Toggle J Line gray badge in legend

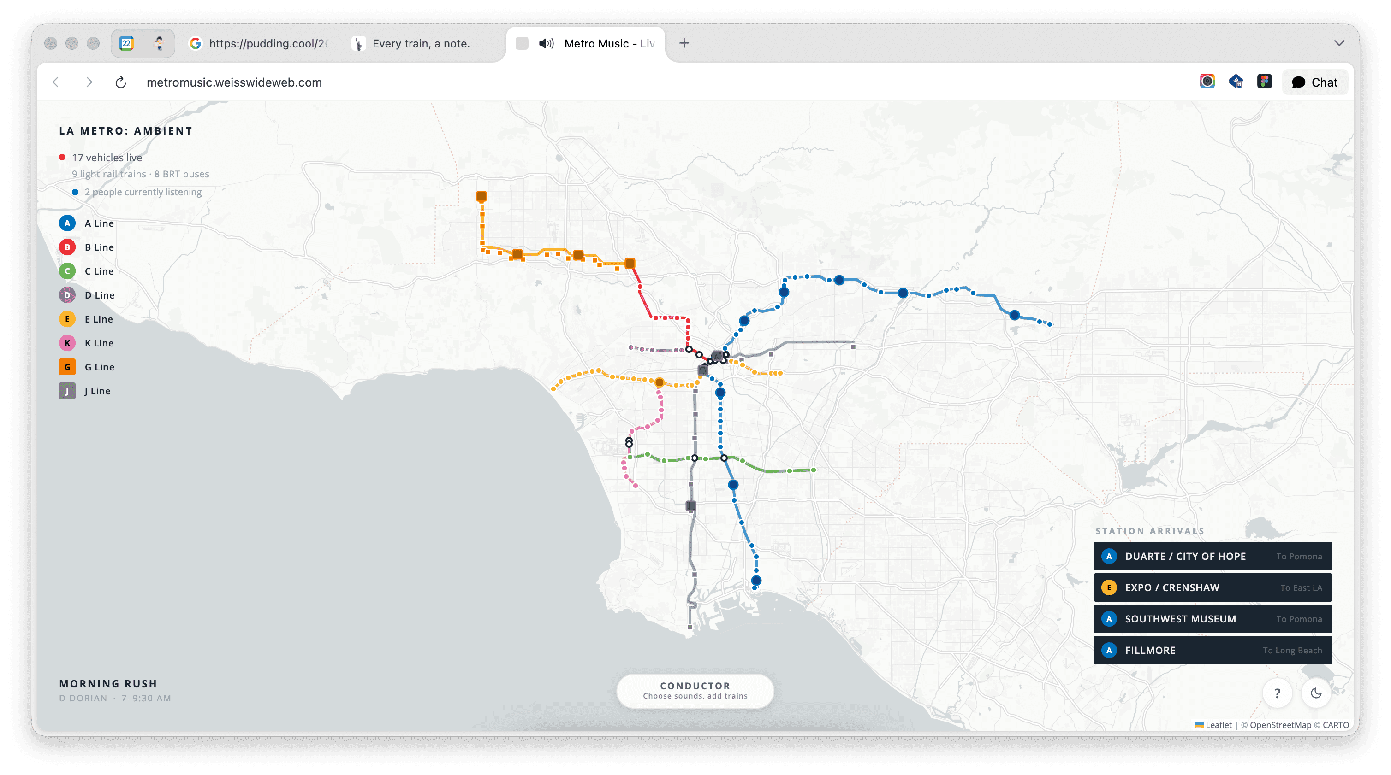click(x=67, y=391)
